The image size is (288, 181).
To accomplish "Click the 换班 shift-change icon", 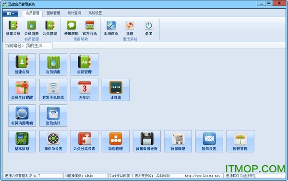I will (x=130, y=28).
